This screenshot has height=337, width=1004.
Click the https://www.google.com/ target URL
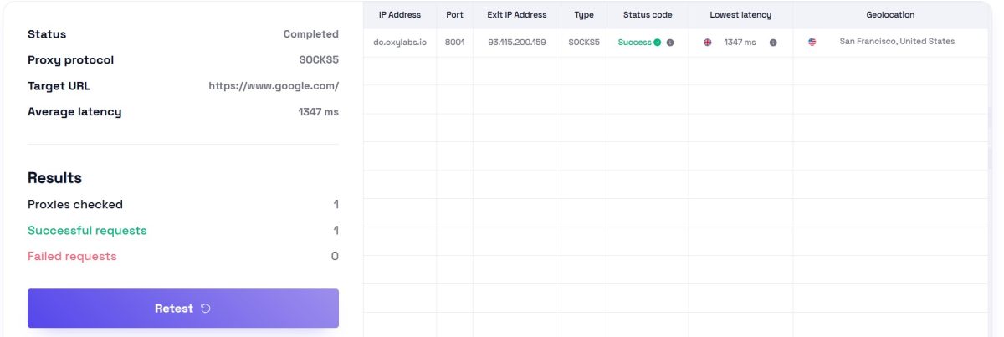pos(274,86)
